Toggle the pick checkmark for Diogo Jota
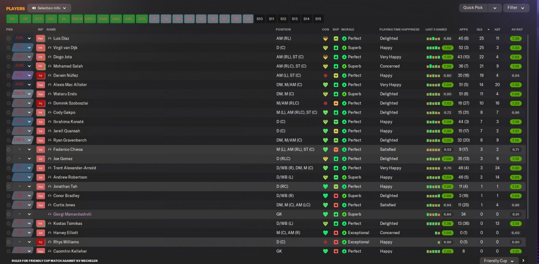This screenshot has height=264, width=539. [x=8, y=57]
